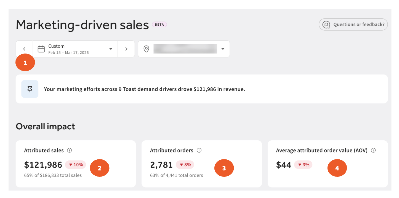Expand the location selector dropdown arrow
The height and width of the screenshot is (198, 399).
[x=223, y=49]
